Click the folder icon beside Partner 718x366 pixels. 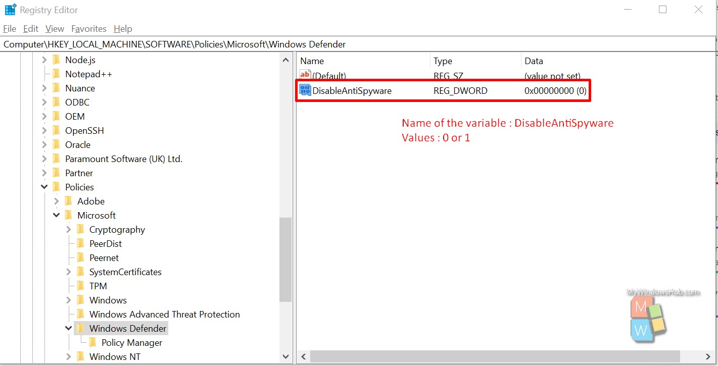click(56, 173)
